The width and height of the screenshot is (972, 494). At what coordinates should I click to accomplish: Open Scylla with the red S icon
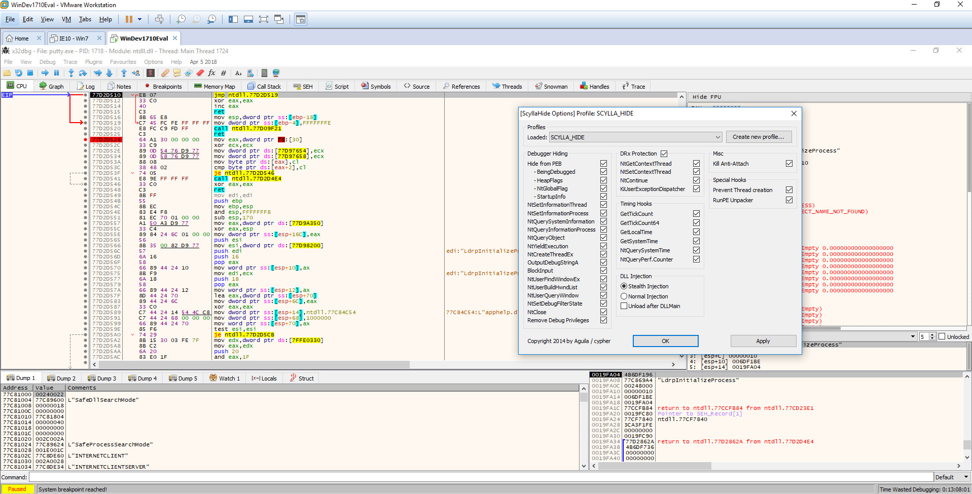(151, 73)
